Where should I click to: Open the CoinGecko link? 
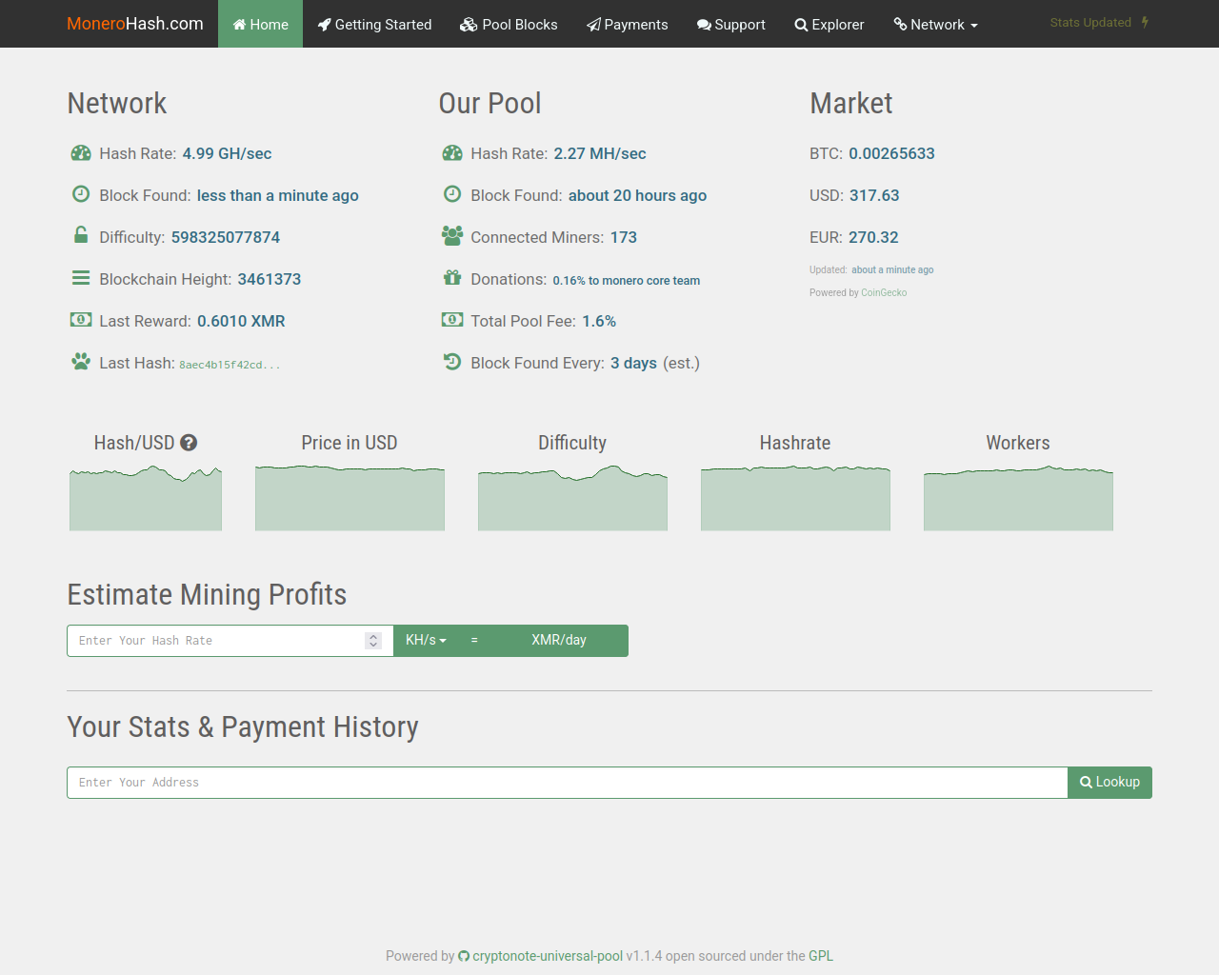pyautogui.click(x=884, y=293)
